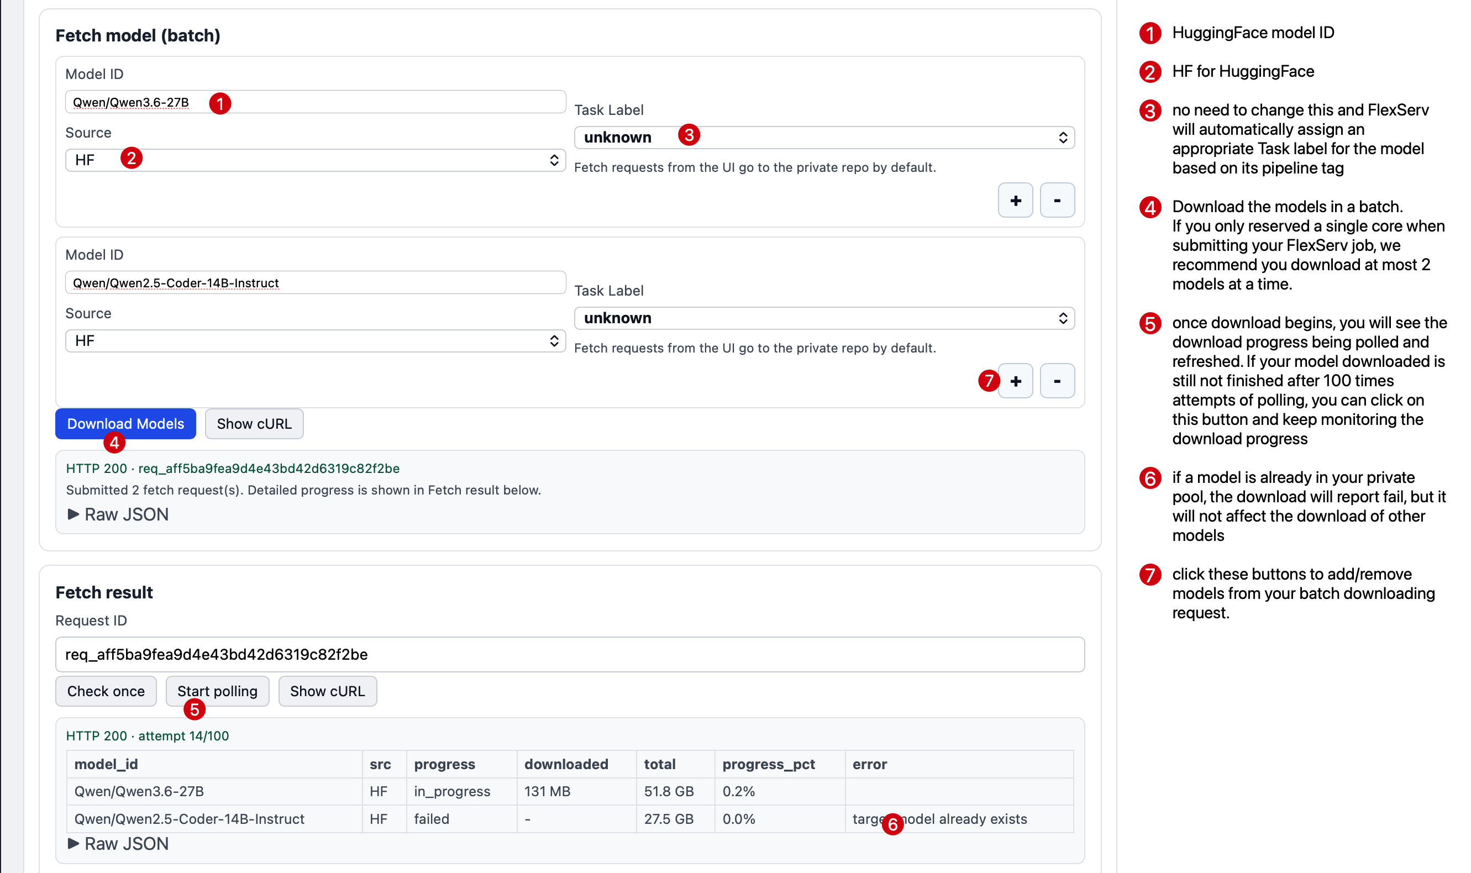Click the 'Fetch model (batch)' heading
This screenshot has height=873, width=1471.
(138, 35)
